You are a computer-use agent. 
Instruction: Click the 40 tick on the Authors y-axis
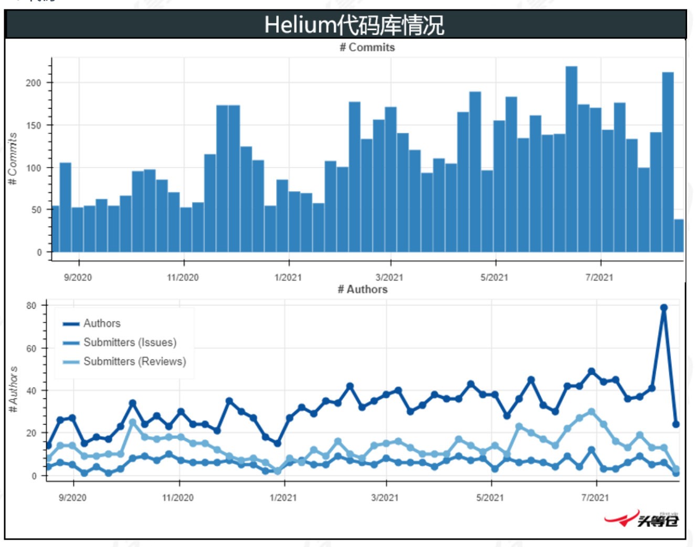(31, 391)
